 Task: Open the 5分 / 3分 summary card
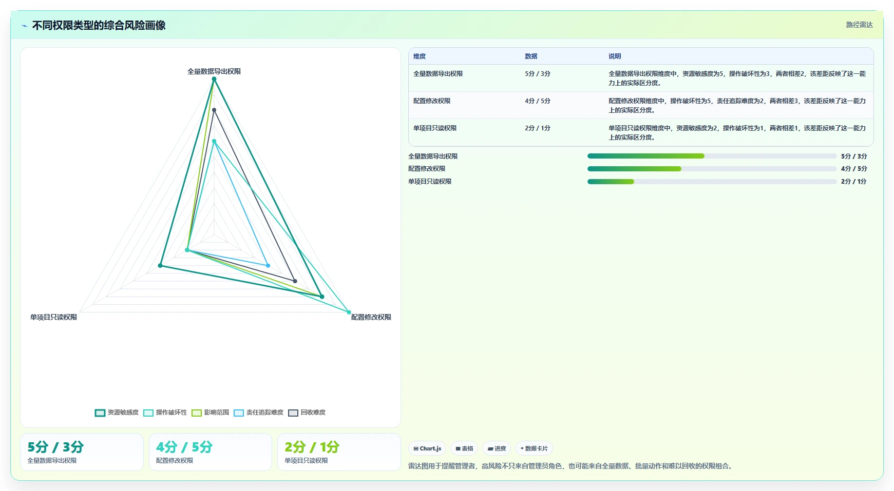pos(82,452)
